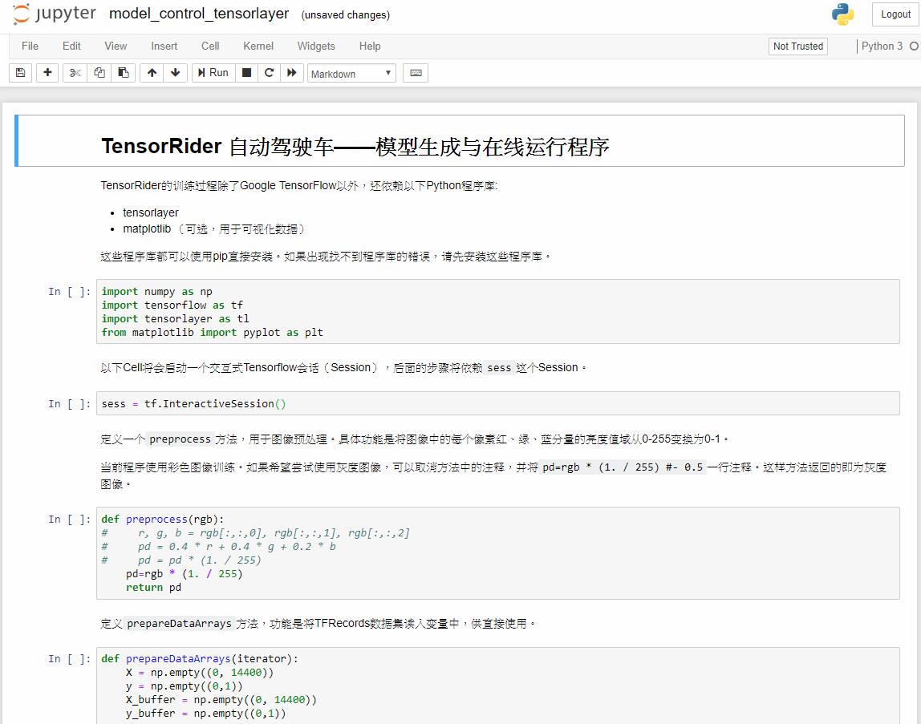Open the File menu

click(30, 46)
